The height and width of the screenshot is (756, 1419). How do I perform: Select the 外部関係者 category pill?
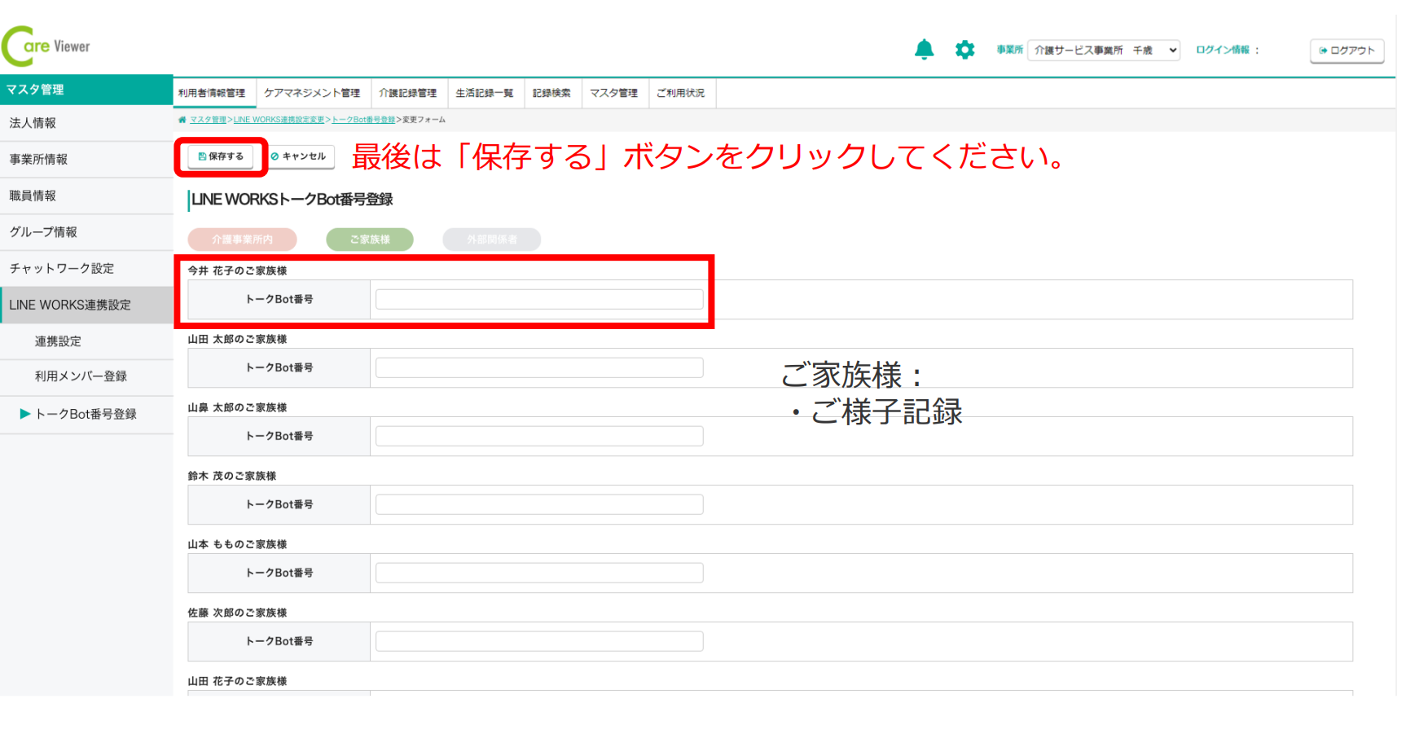point(491,240)
